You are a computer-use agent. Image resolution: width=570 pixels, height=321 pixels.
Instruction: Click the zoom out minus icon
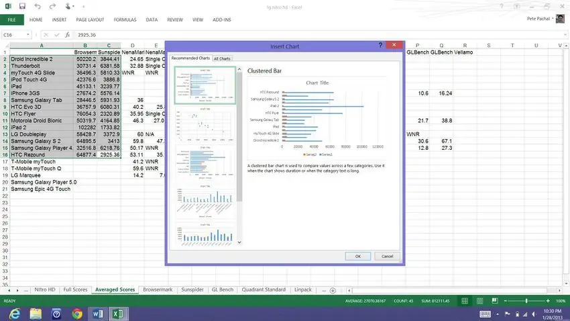(x=506, y=301)
